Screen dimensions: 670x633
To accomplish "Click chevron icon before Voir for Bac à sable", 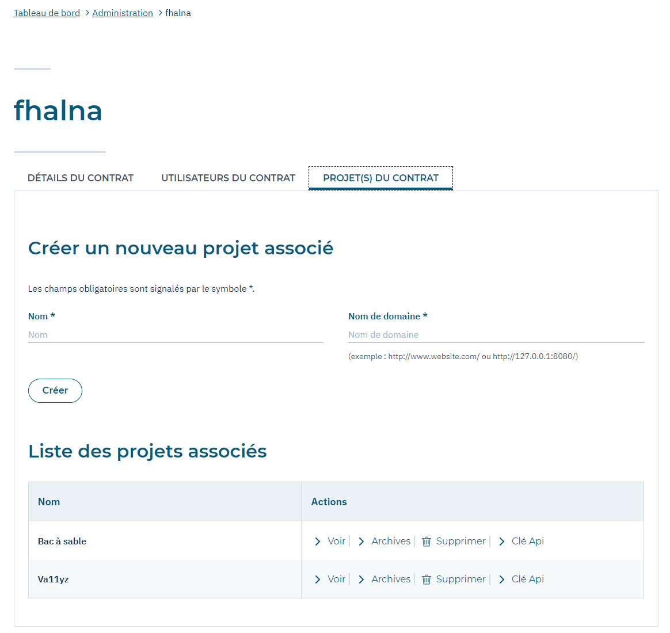I will [318, 542].
